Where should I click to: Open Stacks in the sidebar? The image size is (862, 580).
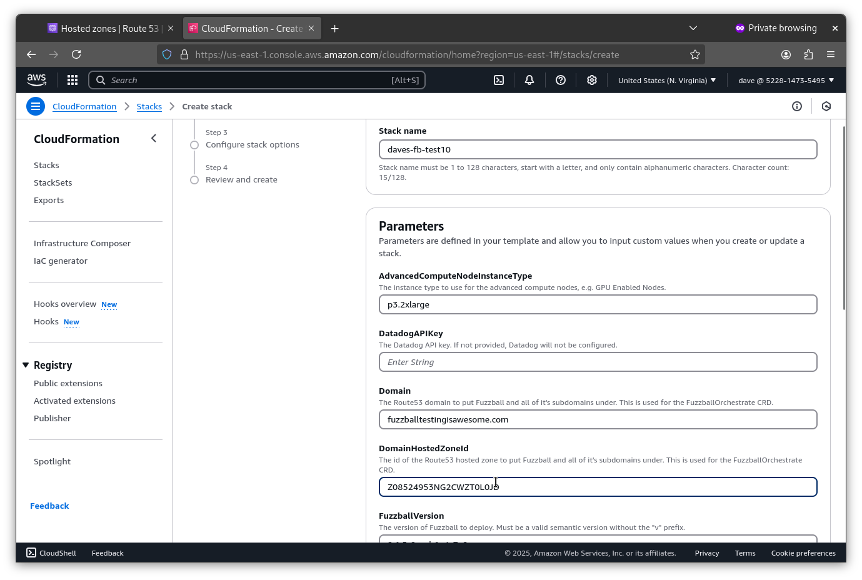tap(46, 165)
